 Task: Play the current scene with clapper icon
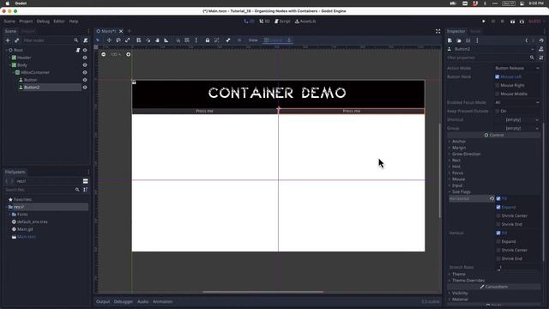click(512, 21)
